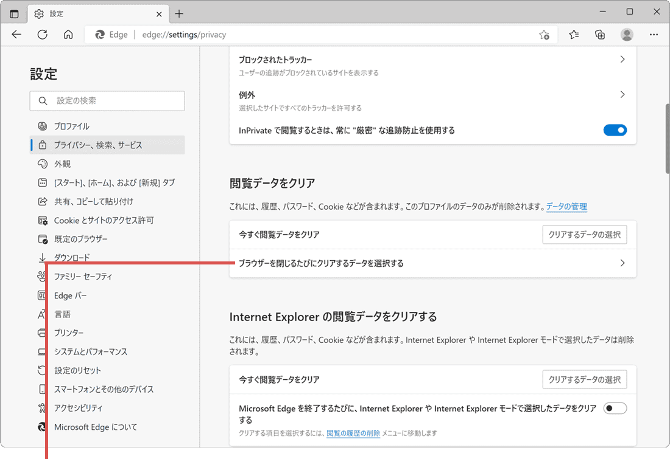Open プリンター settings section

point(107,333)
